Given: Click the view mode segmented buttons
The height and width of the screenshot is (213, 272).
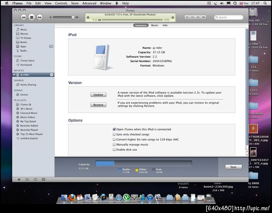Looking at the screenshot, I should click(195, 17).
